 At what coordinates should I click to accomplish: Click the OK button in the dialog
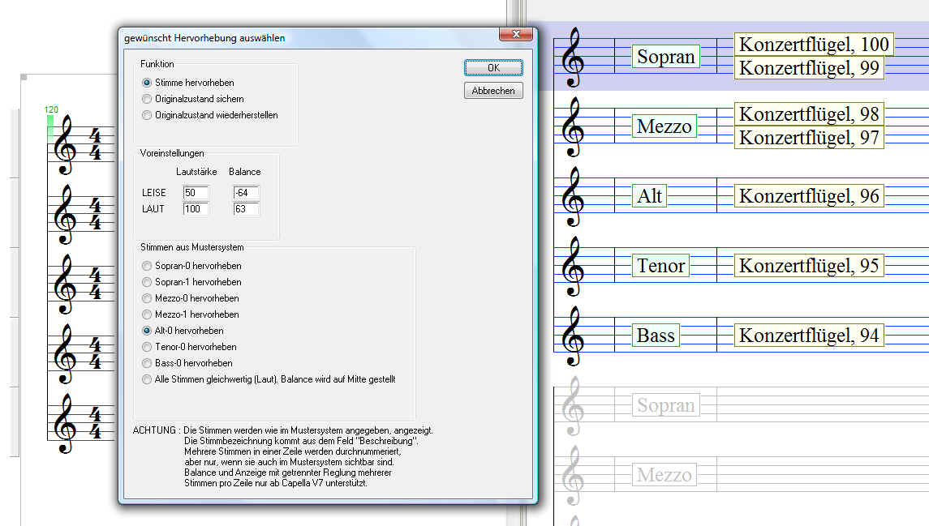pos(493,68)
